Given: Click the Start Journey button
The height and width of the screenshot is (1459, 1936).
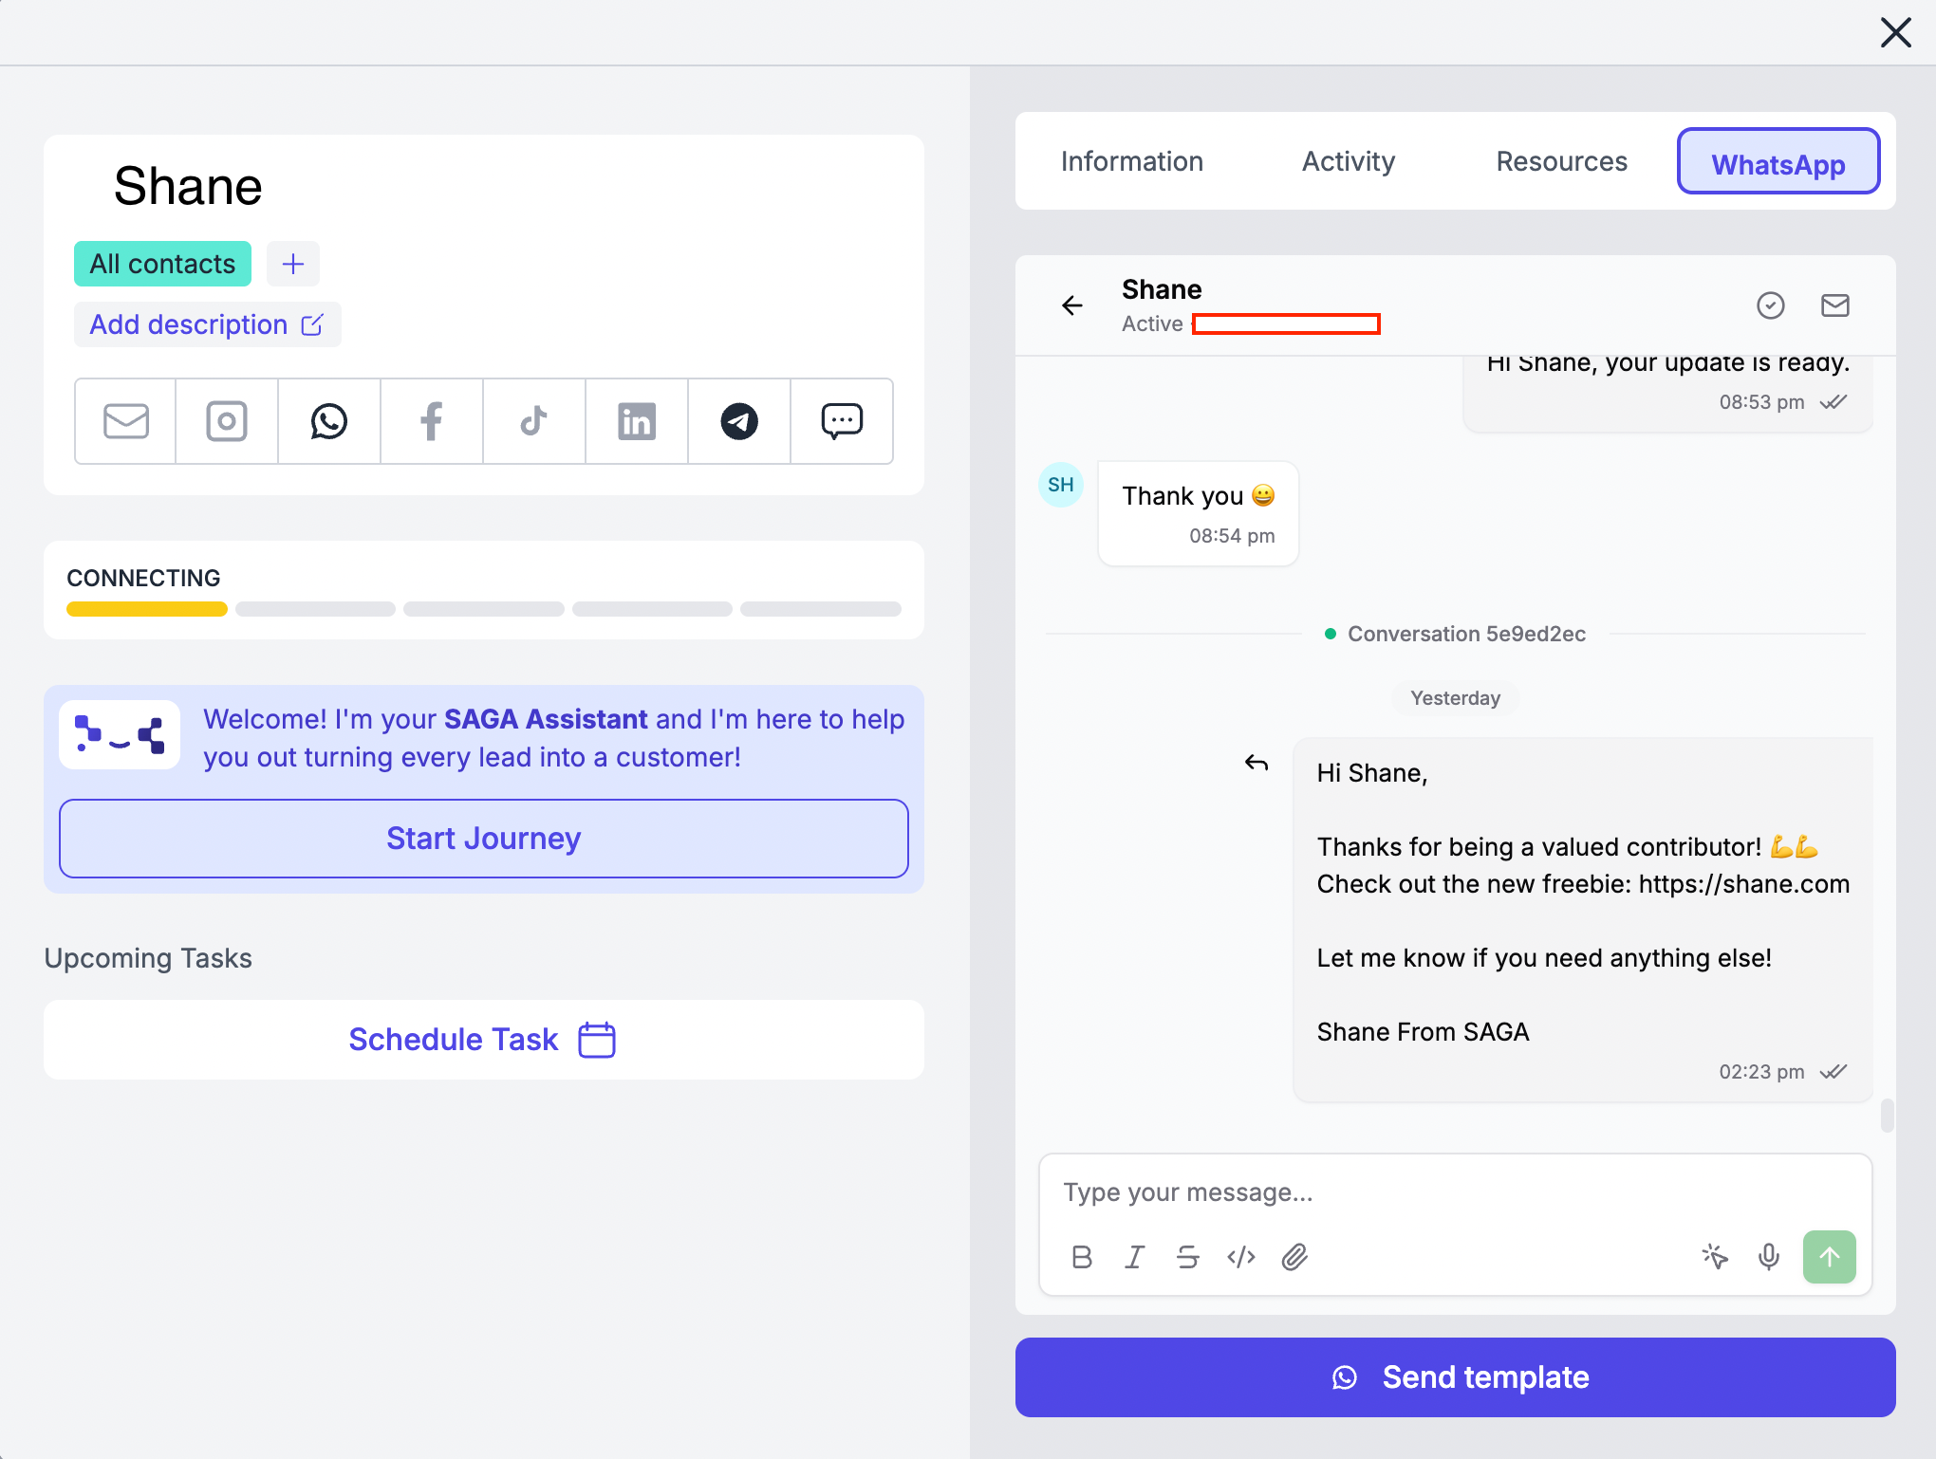Looking at the screenshot, I should pos(484,839).
